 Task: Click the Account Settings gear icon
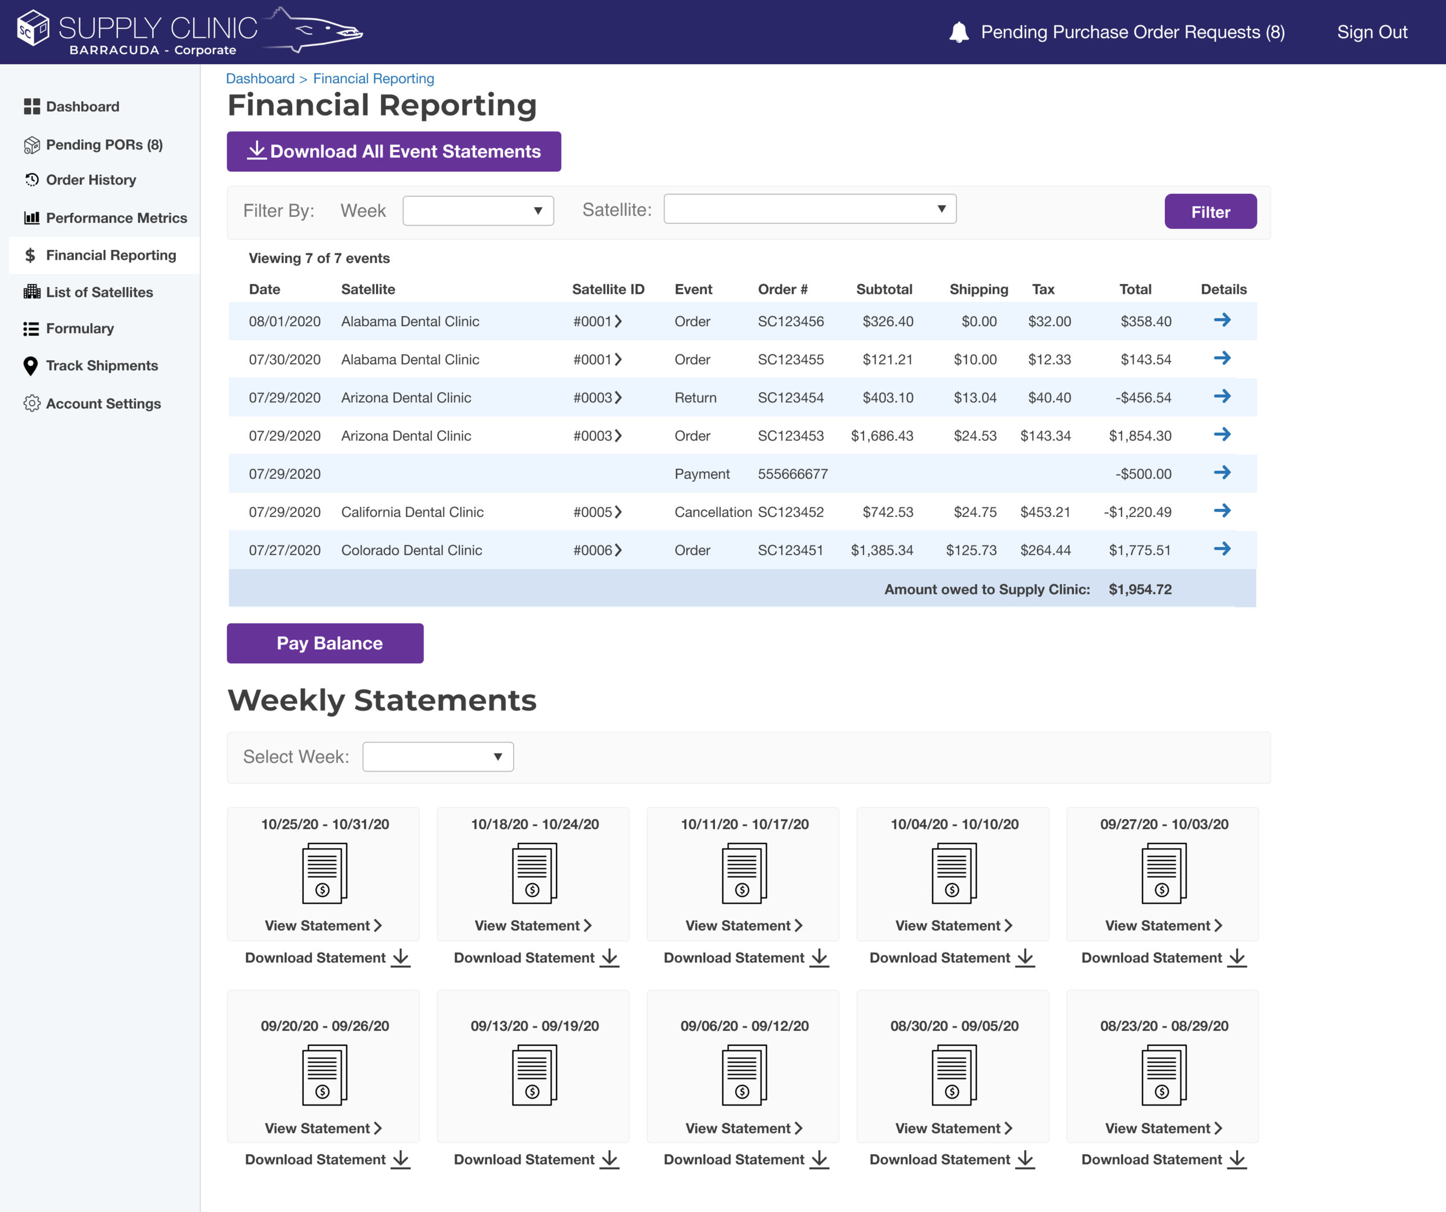pyautogui.click(x=32, y=403)
